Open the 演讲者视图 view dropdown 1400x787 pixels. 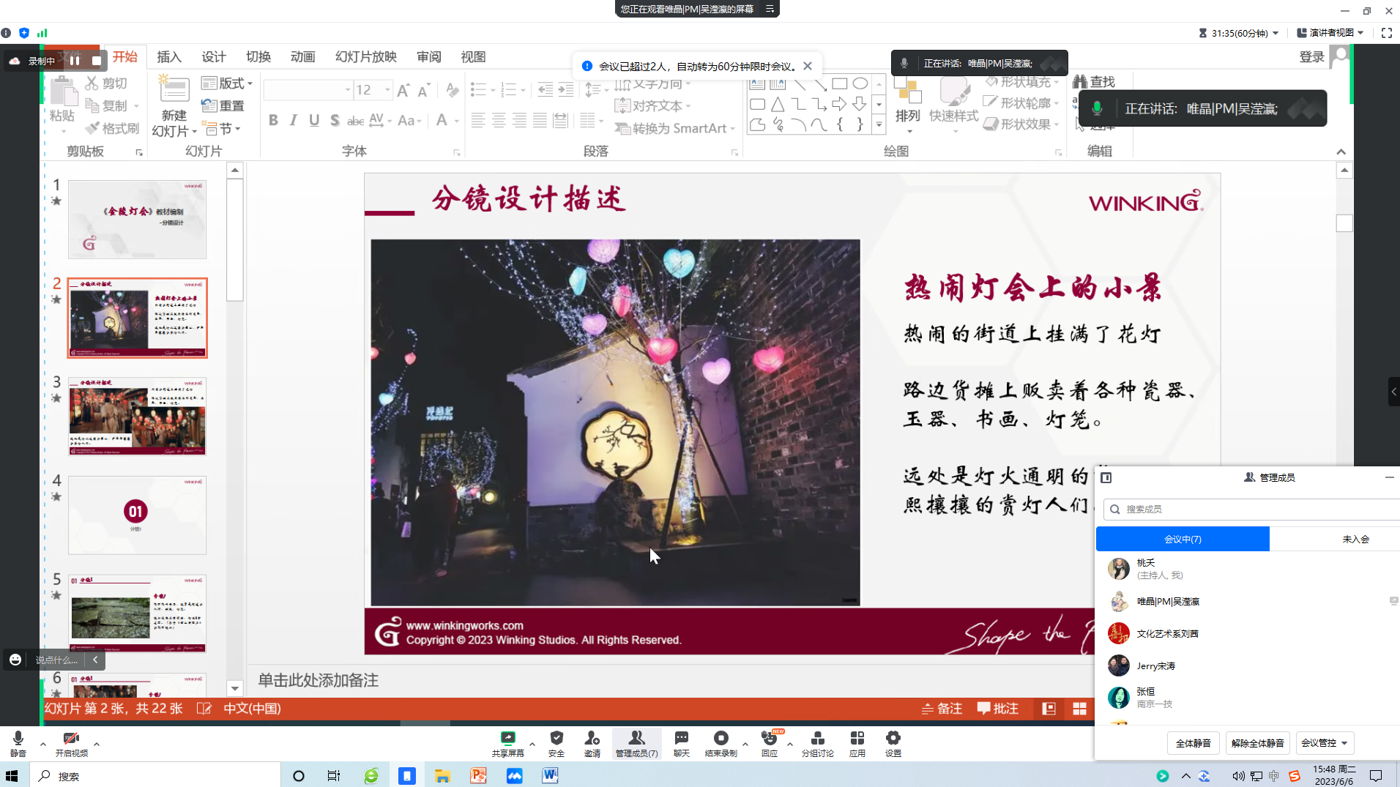click(x=1330, y=33)
